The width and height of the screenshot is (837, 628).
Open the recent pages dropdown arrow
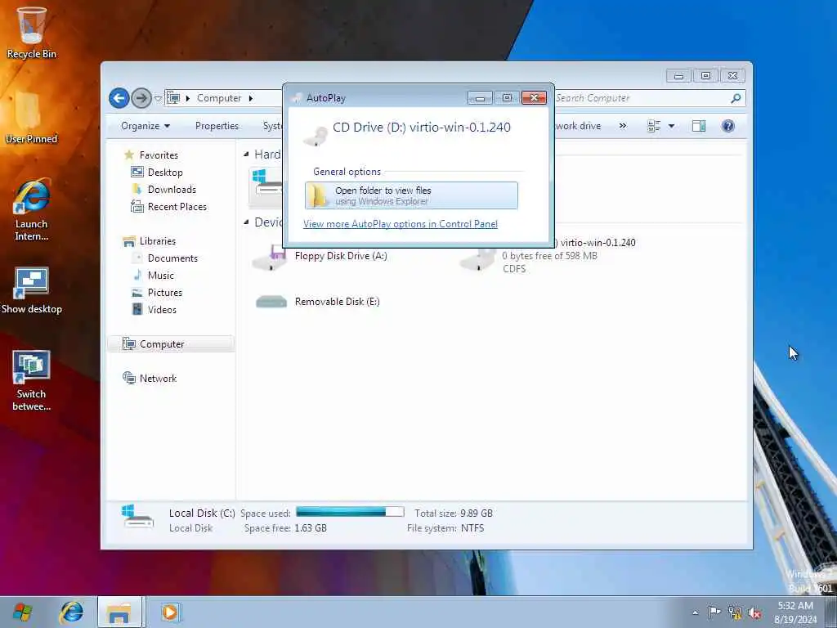tap(158, 99)
